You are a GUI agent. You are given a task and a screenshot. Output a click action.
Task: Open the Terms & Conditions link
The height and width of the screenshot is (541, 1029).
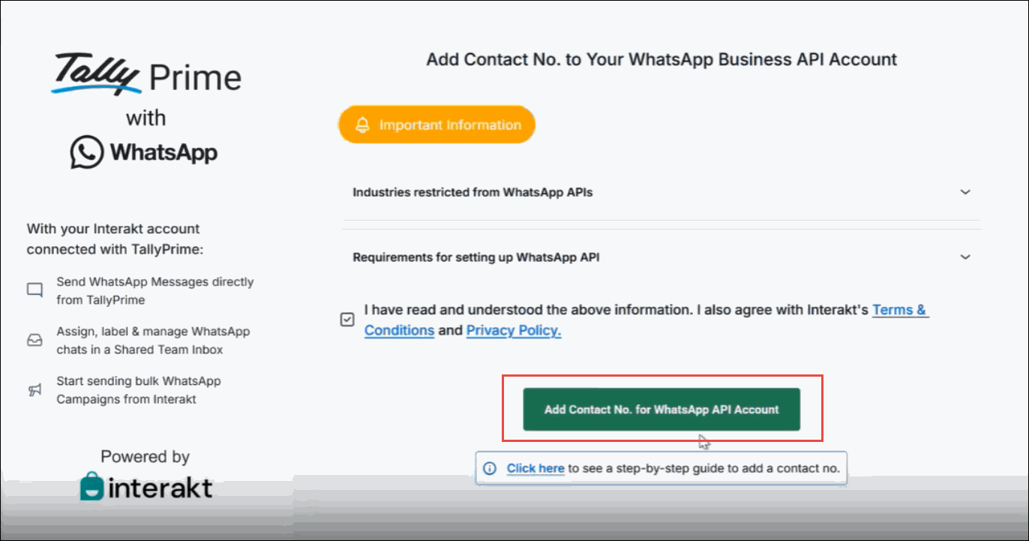point(900,310)
